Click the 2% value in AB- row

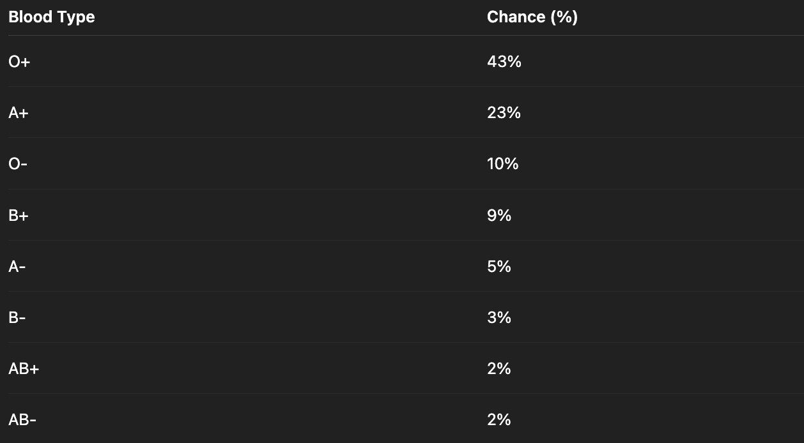click(499, 420)
